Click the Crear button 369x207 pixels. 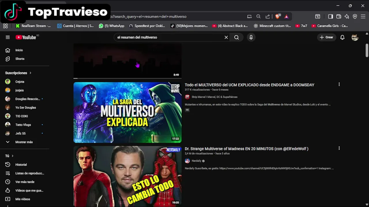pos(326,37)
